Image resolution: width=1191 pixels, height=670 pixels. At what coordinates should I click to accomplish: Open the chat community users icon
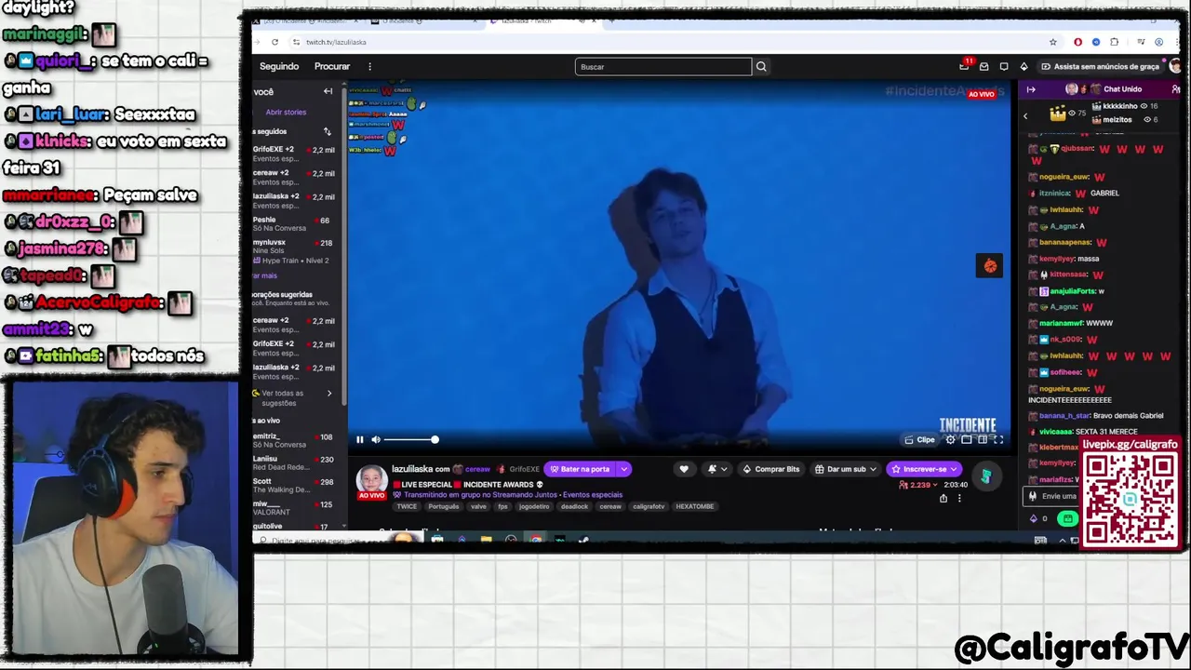(1176, 89)
